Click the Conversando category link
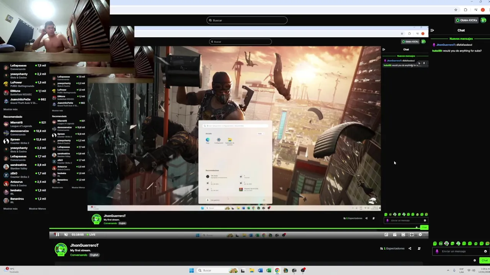The width and height of the screenshot is (490, 275). point(78,255)
